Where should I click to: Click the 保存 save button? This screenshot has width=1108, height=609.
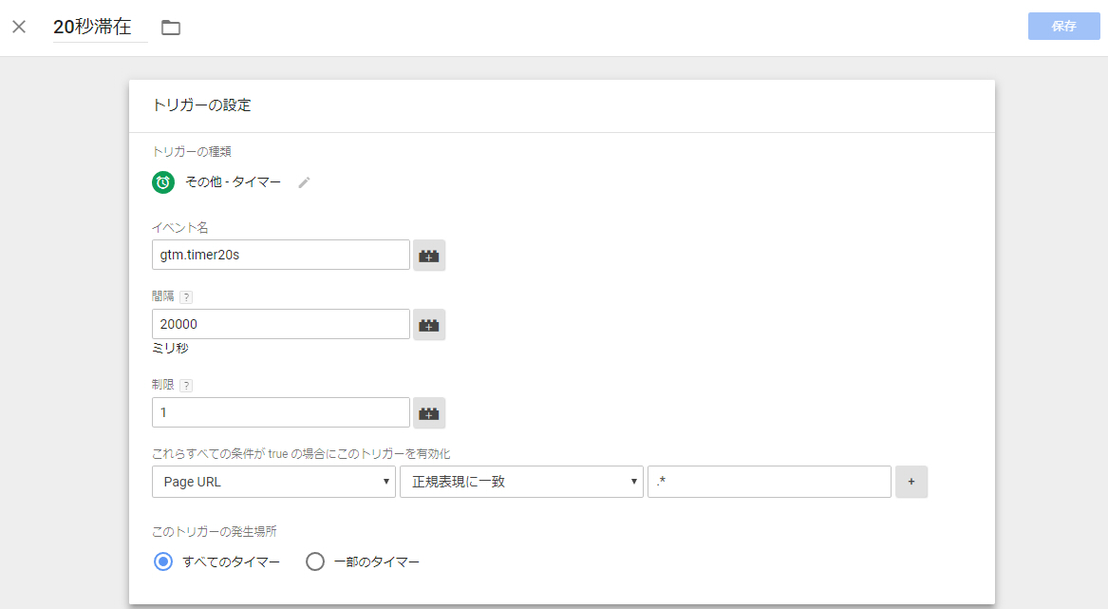coord(1063,27)
